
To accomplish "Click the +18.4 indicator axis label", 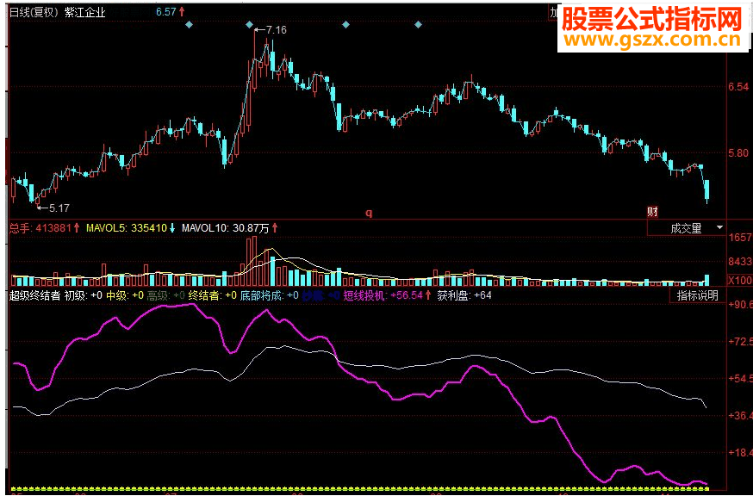I will [x=740, y=452].
